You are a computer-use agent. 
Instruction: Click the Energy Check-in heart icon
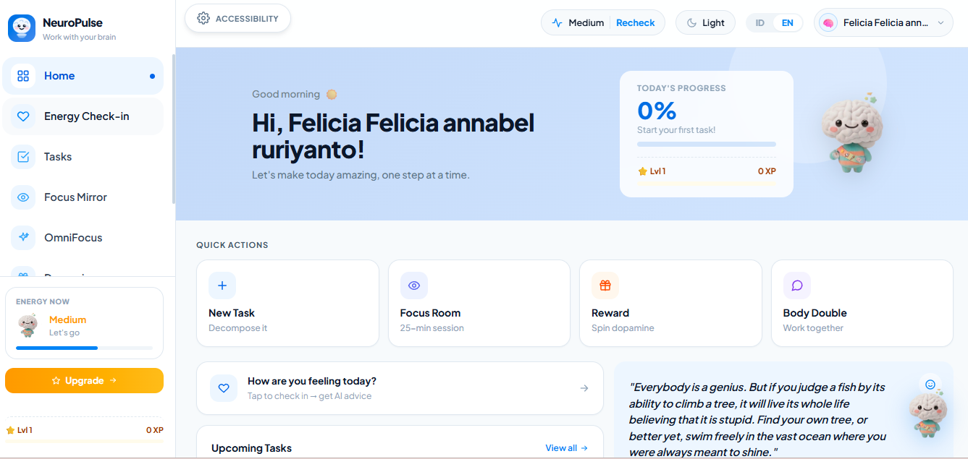click(x=23, y=116)
